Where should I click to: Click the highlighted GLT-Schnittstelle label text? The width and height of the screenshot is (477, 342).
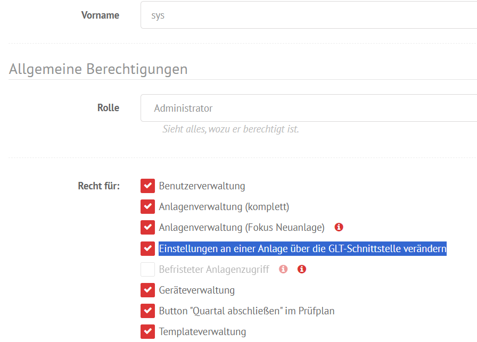tap(303, 249)
